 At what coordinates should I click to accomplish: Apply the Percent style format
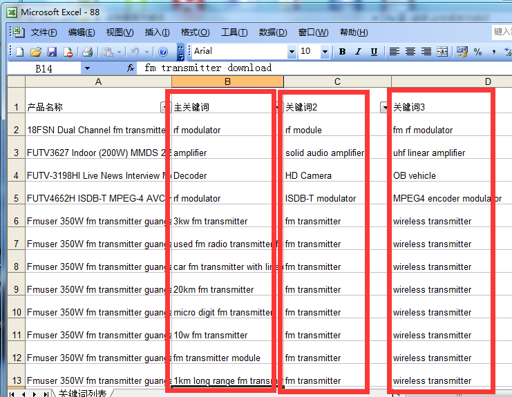[477, 52]
